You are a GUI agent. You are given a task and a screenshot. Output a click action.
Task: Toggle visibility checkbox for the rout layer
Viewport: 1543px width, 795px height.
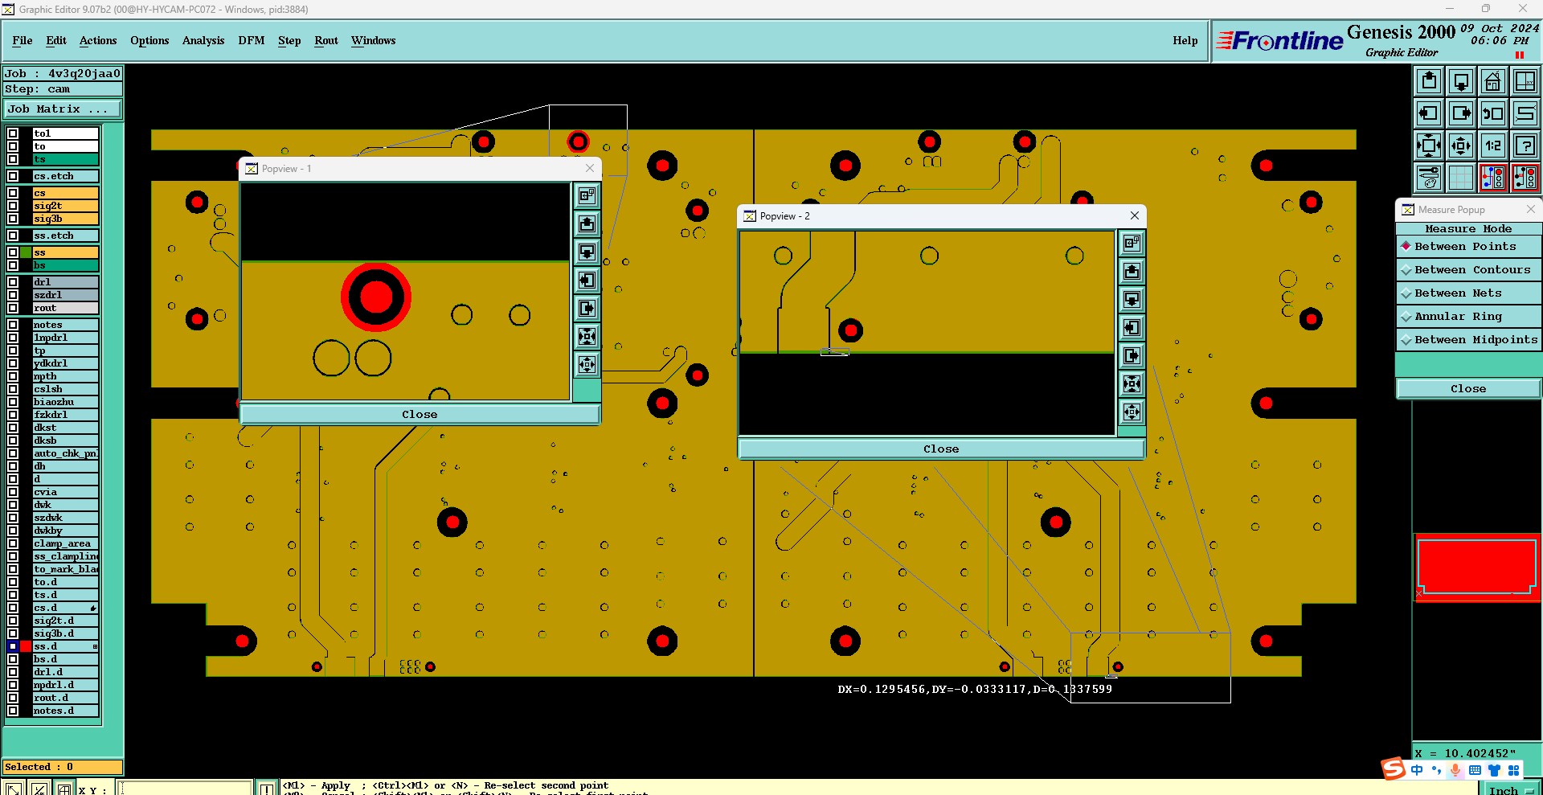click(13, 308)
